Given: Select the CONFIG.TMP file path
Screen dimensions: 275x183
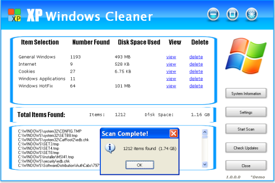Looking at the screenshot, I should (50, 131).
